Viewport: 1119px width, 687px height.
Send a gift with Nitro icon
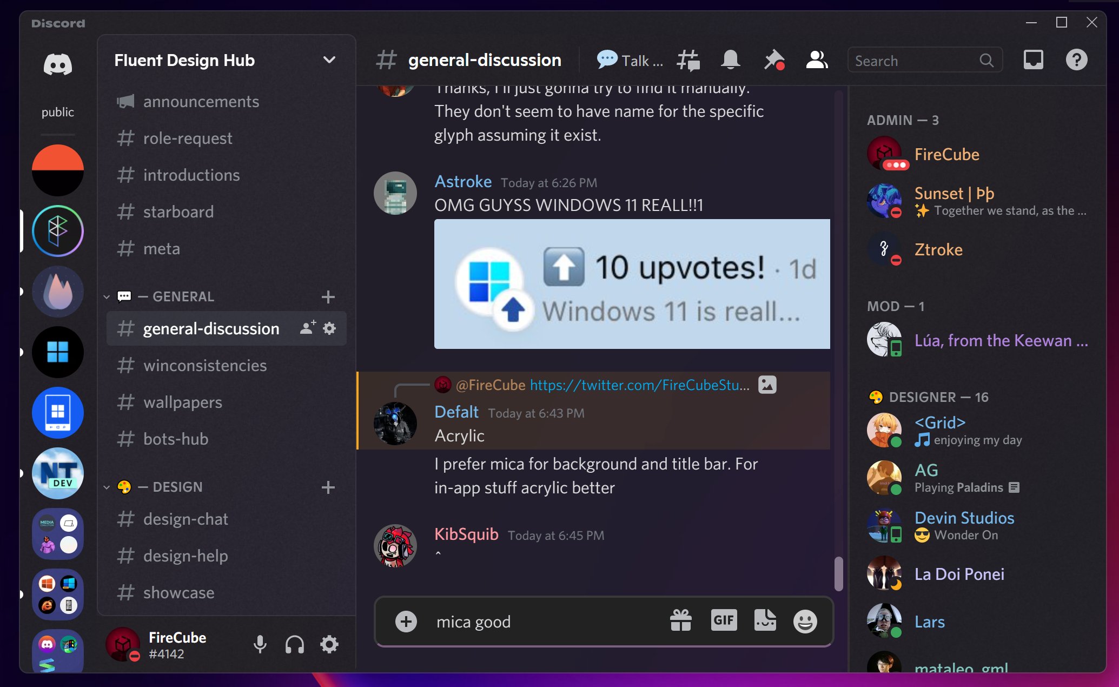point(681,621)
